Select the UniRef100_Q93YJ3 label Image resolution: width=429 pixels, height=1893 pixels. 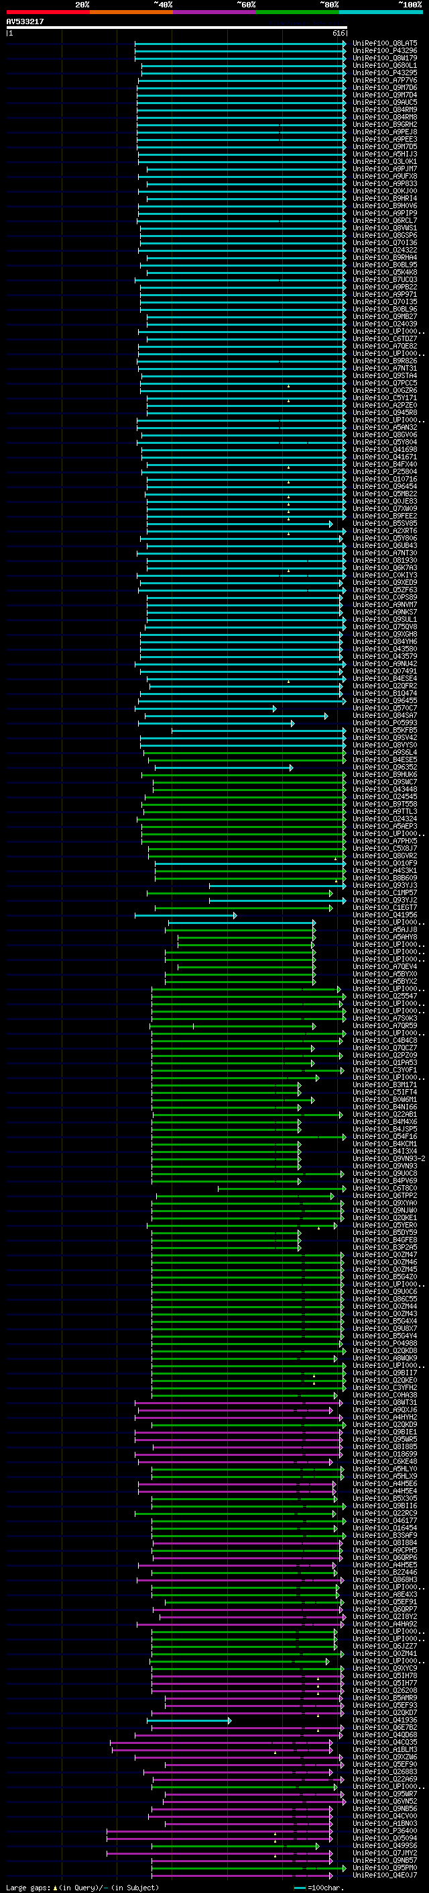pos(385,885)
